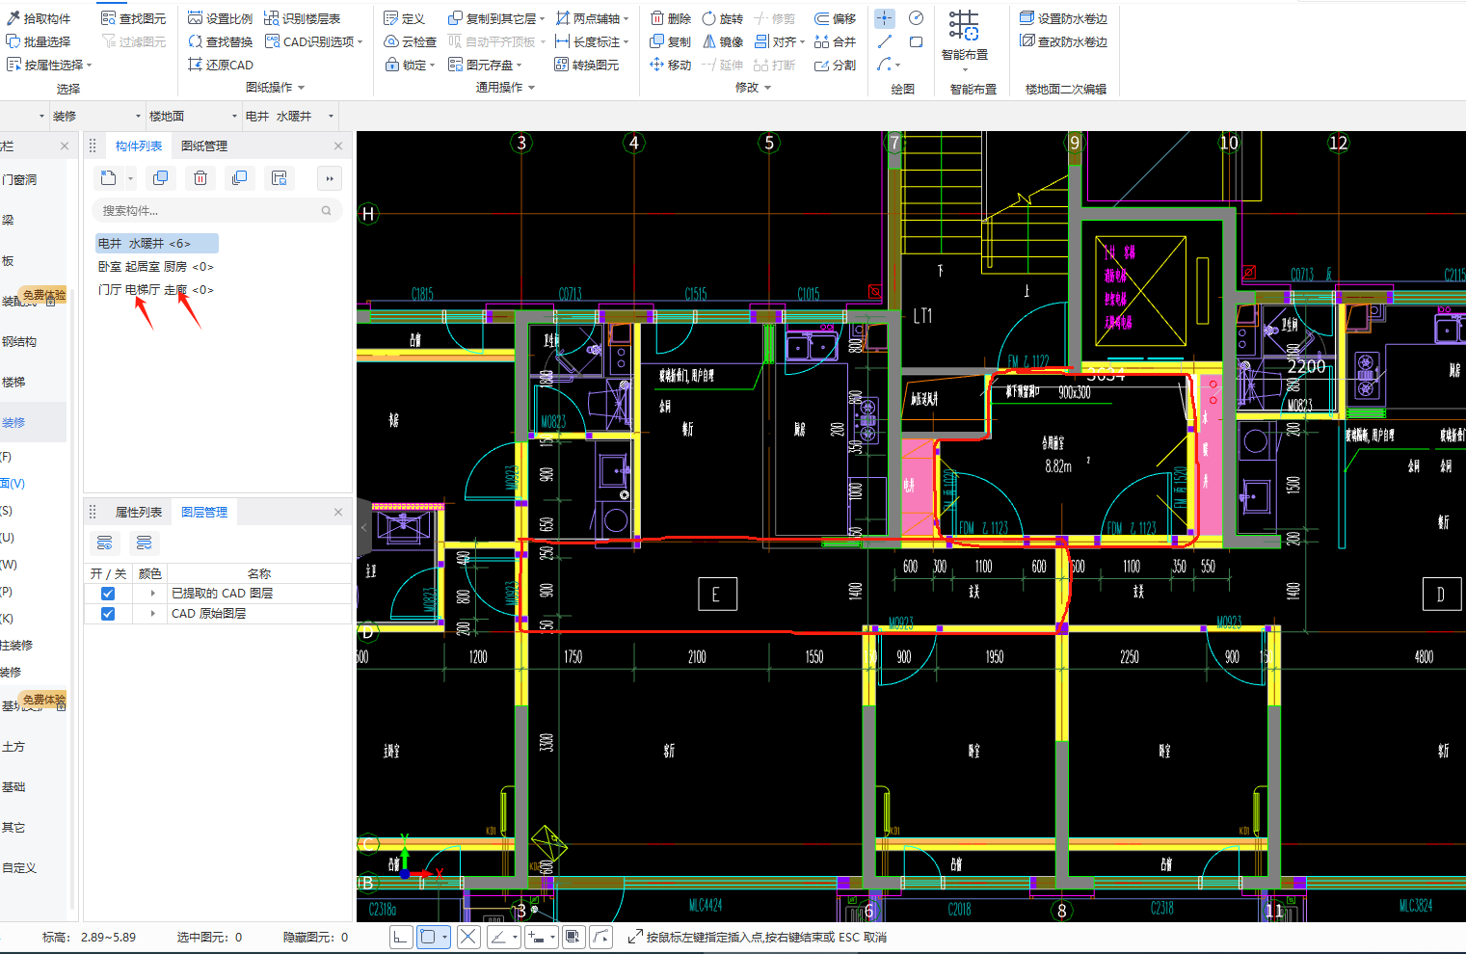Screen dimensions: 1466x954
Task: Click the duplicate component icon beside the new component dropdown
Action: click(x=160, y=178)
